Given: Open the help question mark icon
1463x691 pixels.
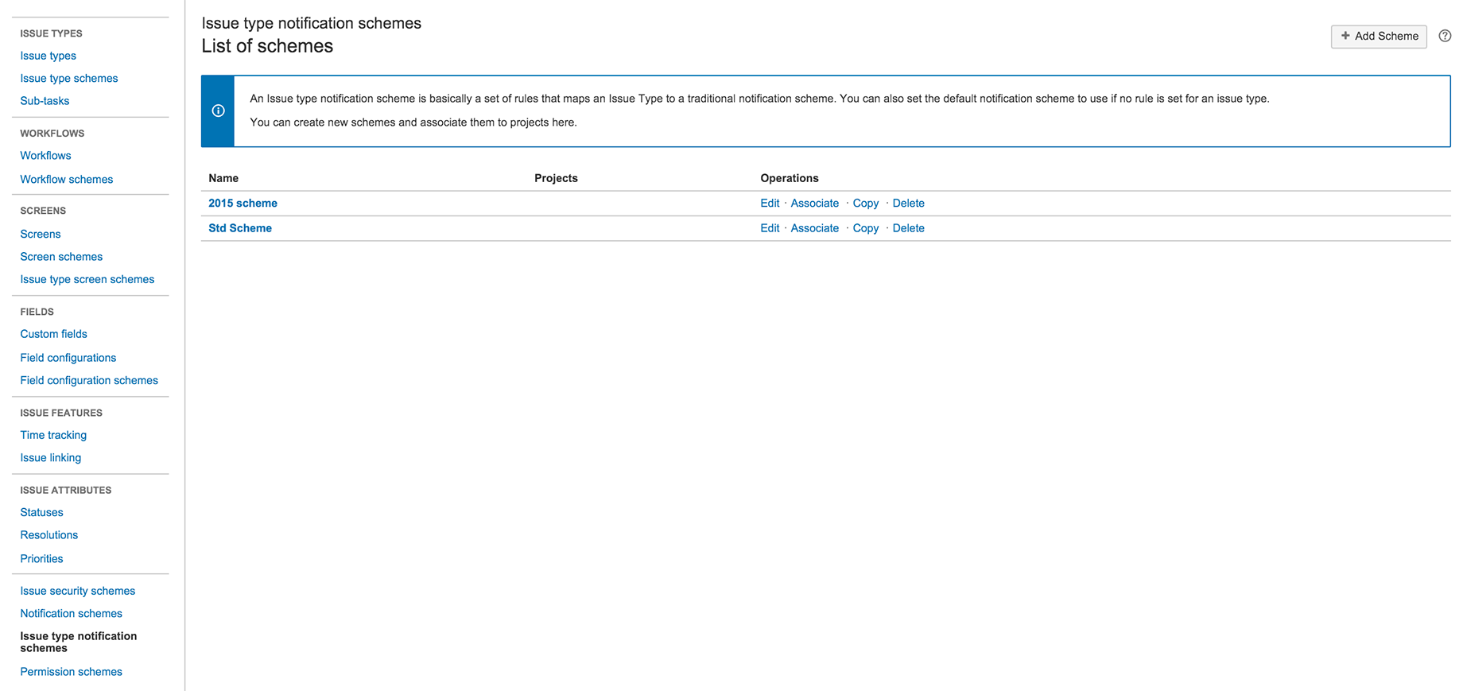Looking at the screenshot, I should pyautogui.click(x=1445, y=36).
